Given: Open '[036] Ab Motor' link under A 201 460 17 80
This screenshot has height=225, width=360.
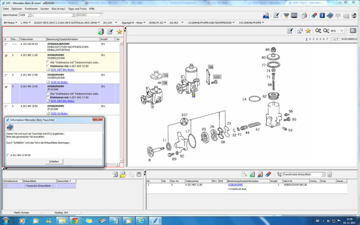Looking at the screenshot, I should (59, 82).
